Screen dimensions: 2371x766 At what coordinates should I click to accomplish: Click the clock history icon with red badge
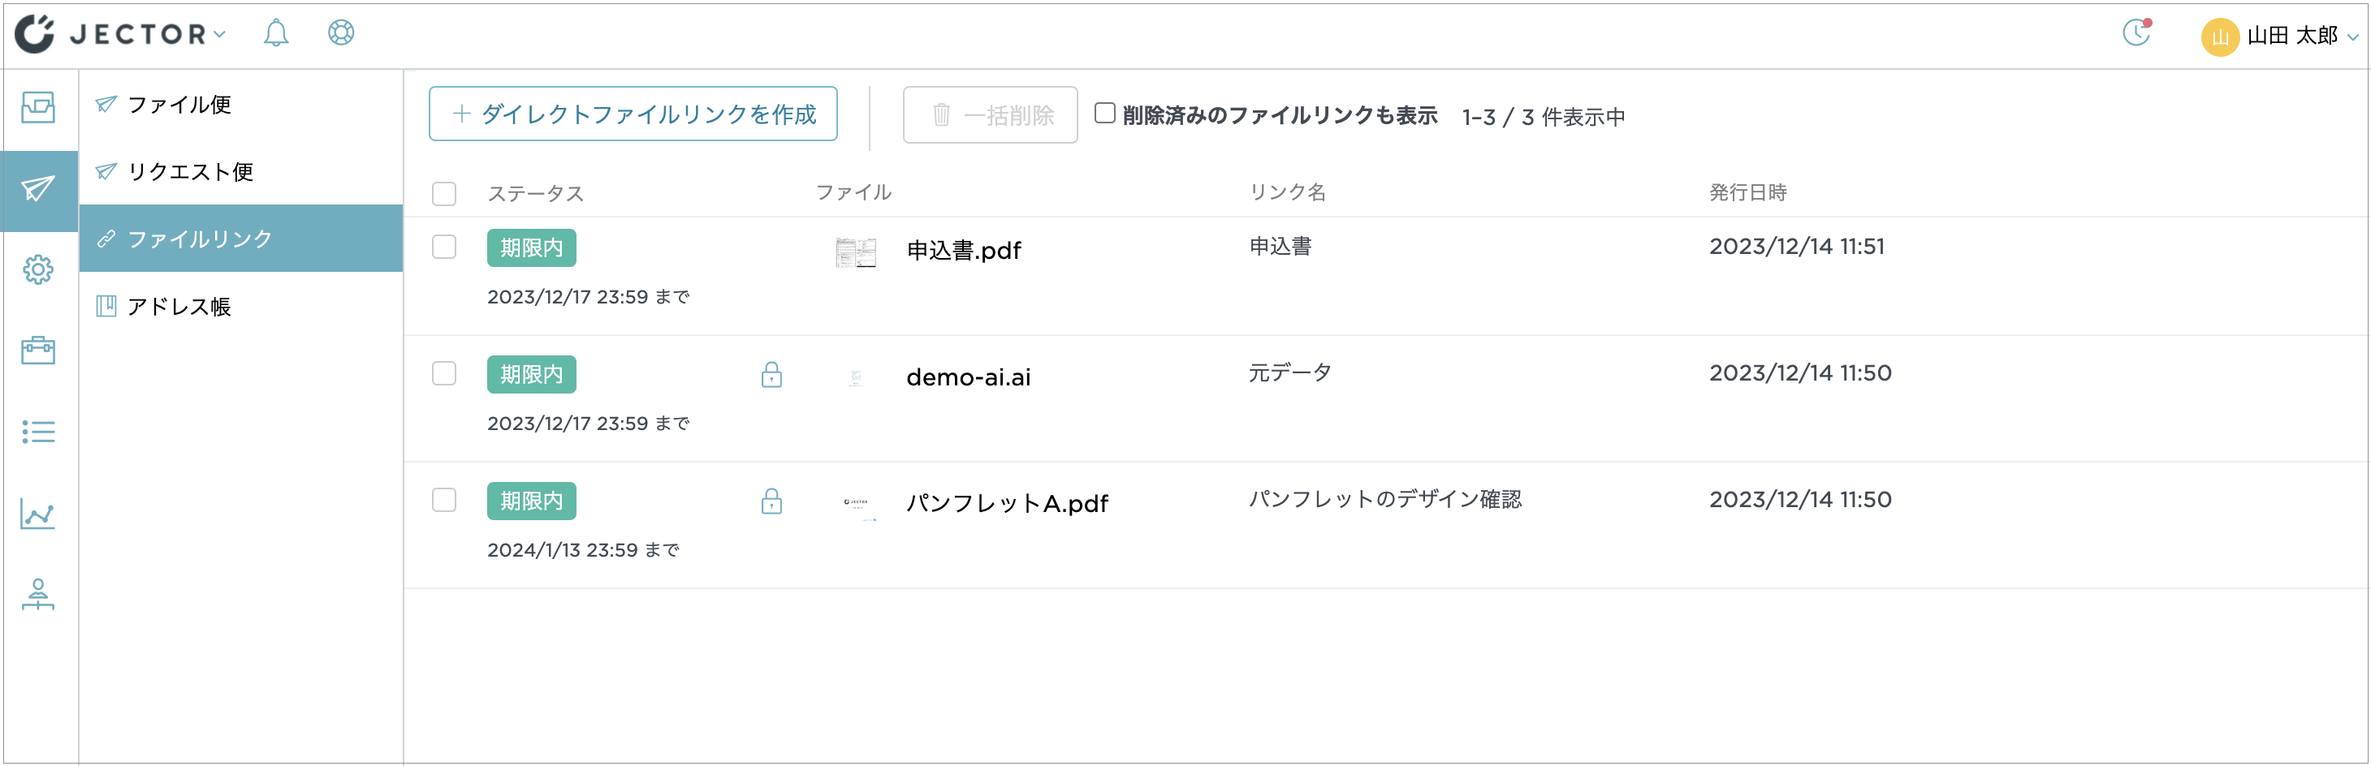2136,35
